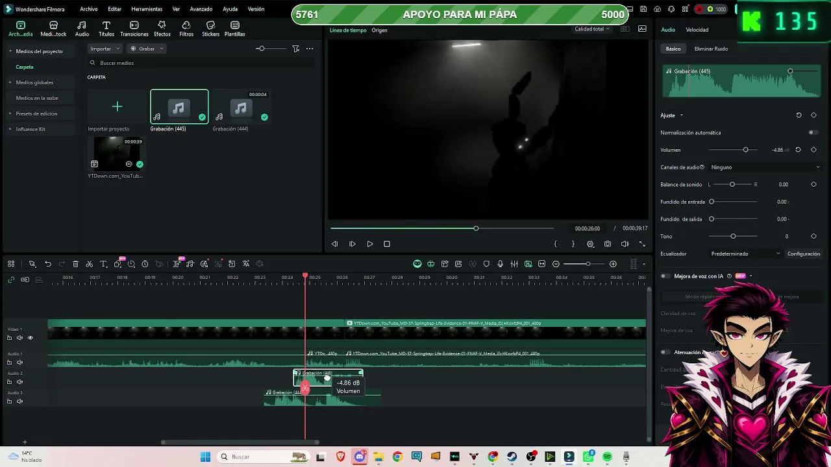Click the Undo arrow in timeline toolbar

click(x=47, y=264)
